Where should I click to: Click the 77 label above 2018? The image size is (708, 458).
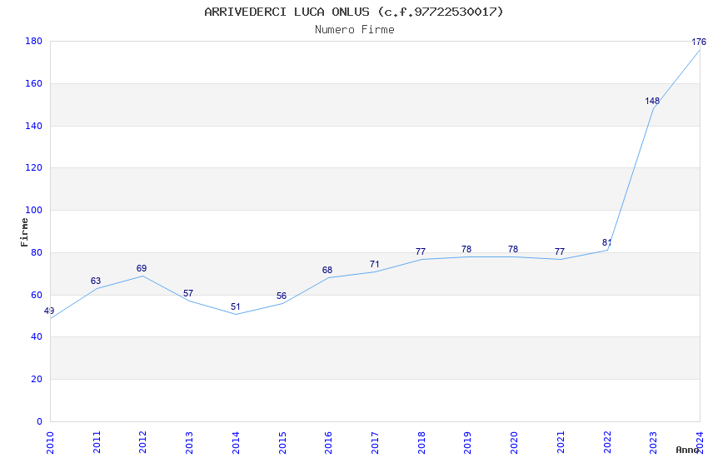click(x=421, y=251)
